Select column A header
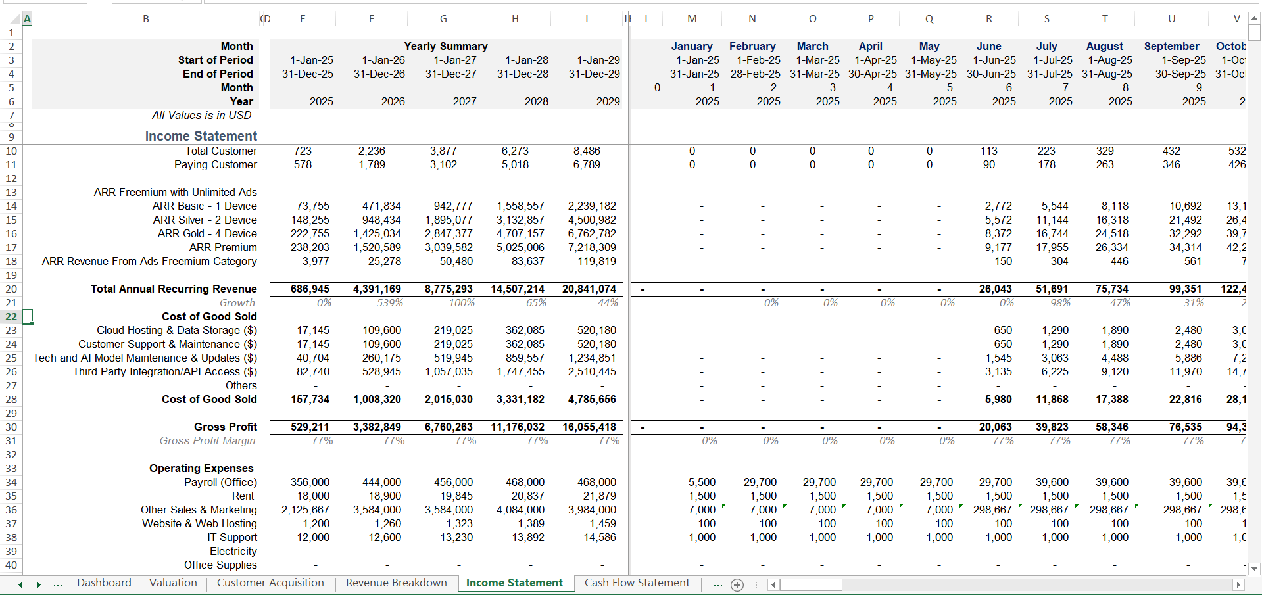This screenshot has height=595, width=1262. (x=27, y=19)
